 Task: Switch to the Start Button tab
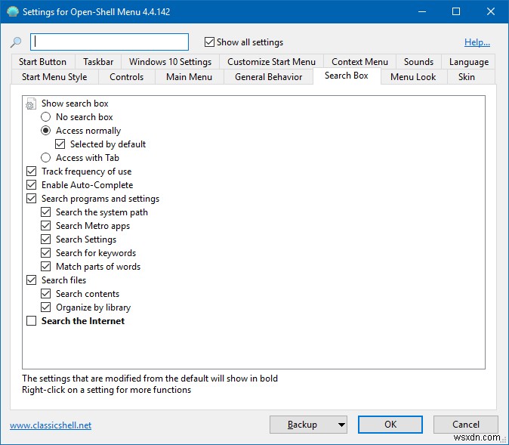(x=42, y=62)
